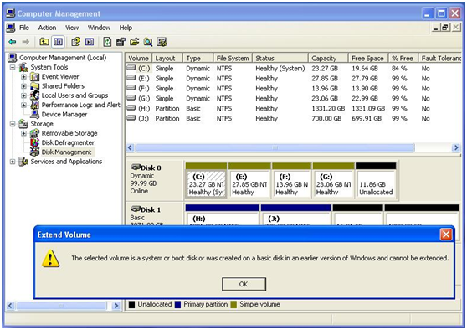Expand the Removable Storage tree node

(23, 133)
